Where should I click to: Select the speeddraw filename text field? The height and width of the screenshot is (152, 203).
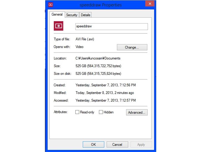pos(112,26)
